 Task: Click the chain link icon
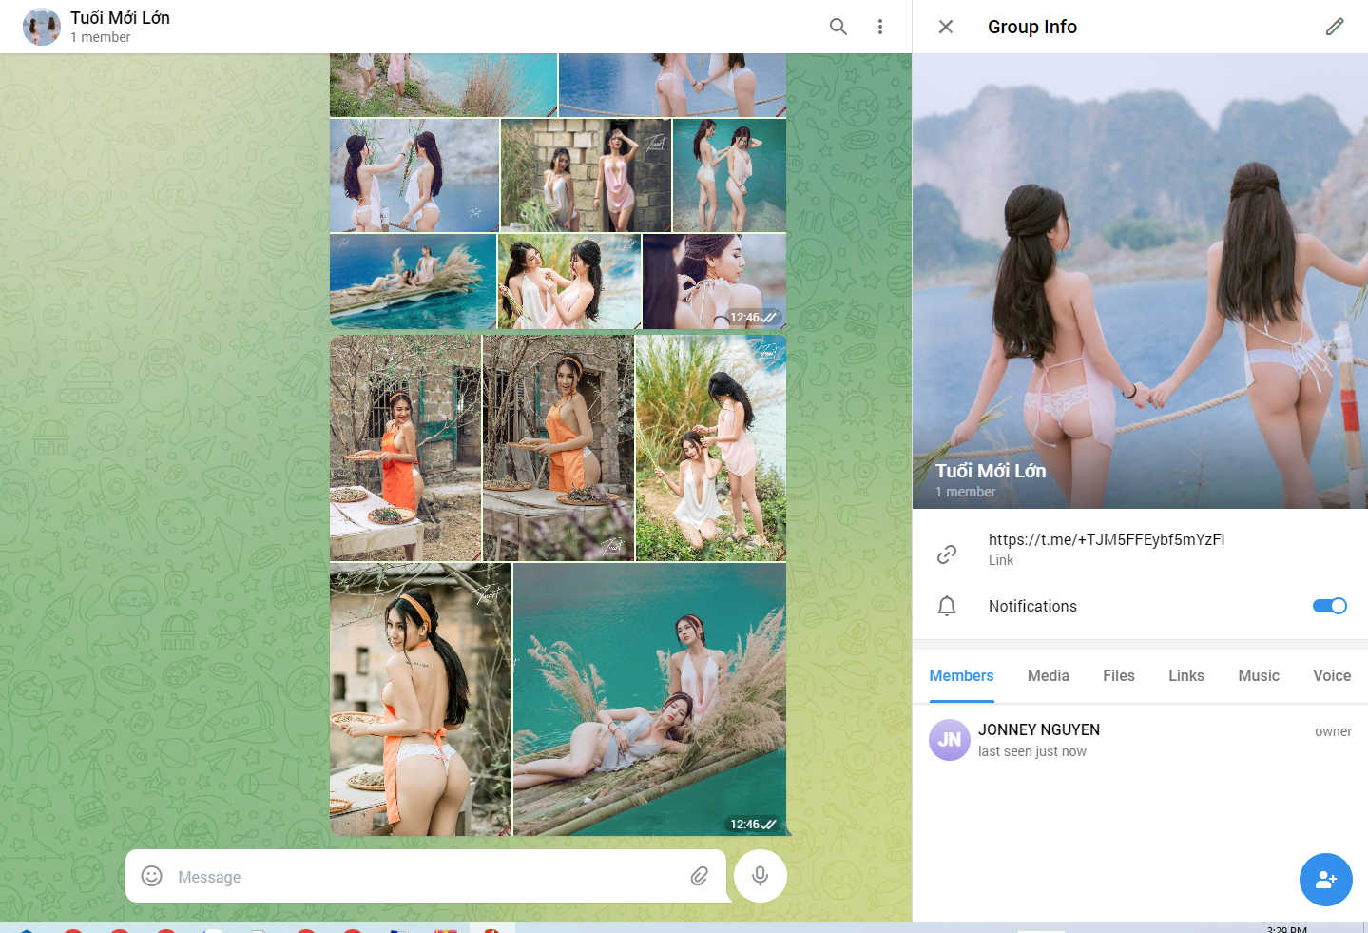[947, 554]
